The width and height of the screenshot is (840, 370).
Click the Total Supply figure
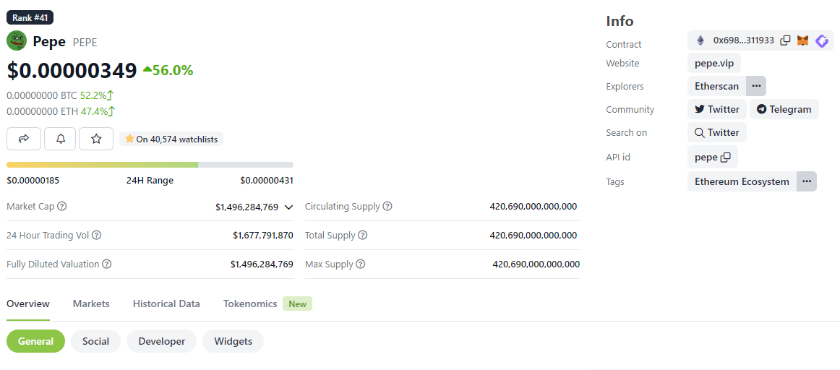point(533,235)
